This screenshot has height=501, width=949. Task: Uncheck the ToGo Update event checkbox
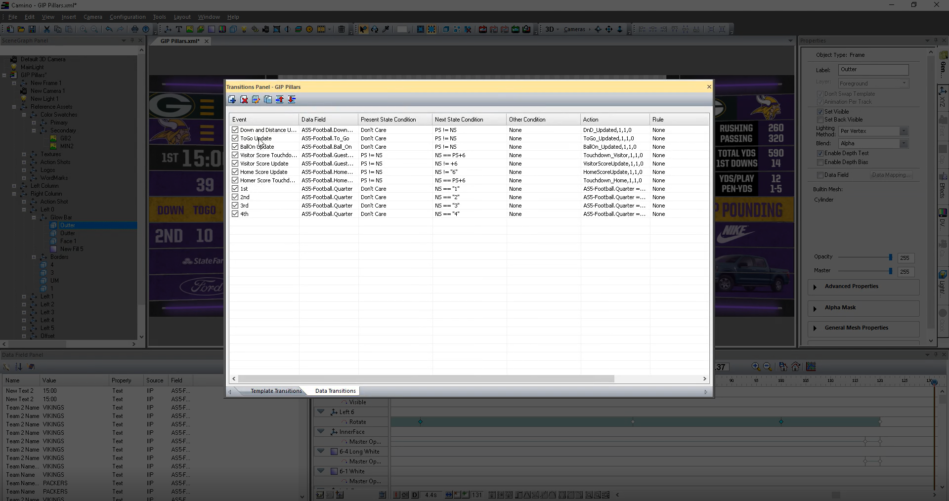click(235, 138)
